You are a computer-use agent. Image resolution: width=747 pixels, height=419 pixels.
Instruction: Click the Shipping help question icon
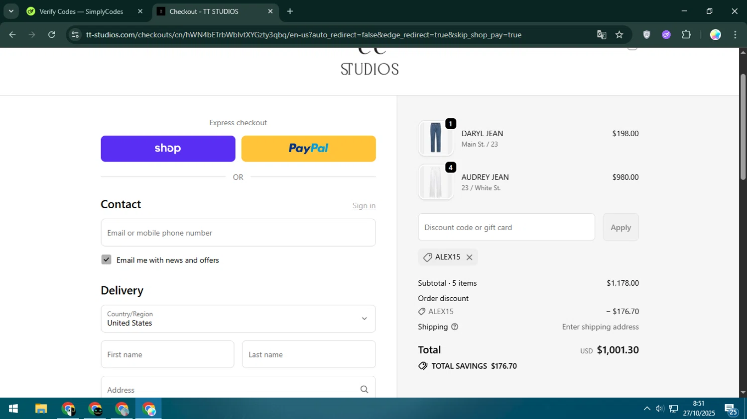pyautogui.click(x=455, y=327)
